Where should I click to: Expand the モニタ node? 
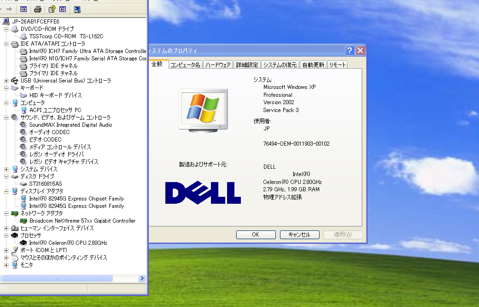point(6,265)
